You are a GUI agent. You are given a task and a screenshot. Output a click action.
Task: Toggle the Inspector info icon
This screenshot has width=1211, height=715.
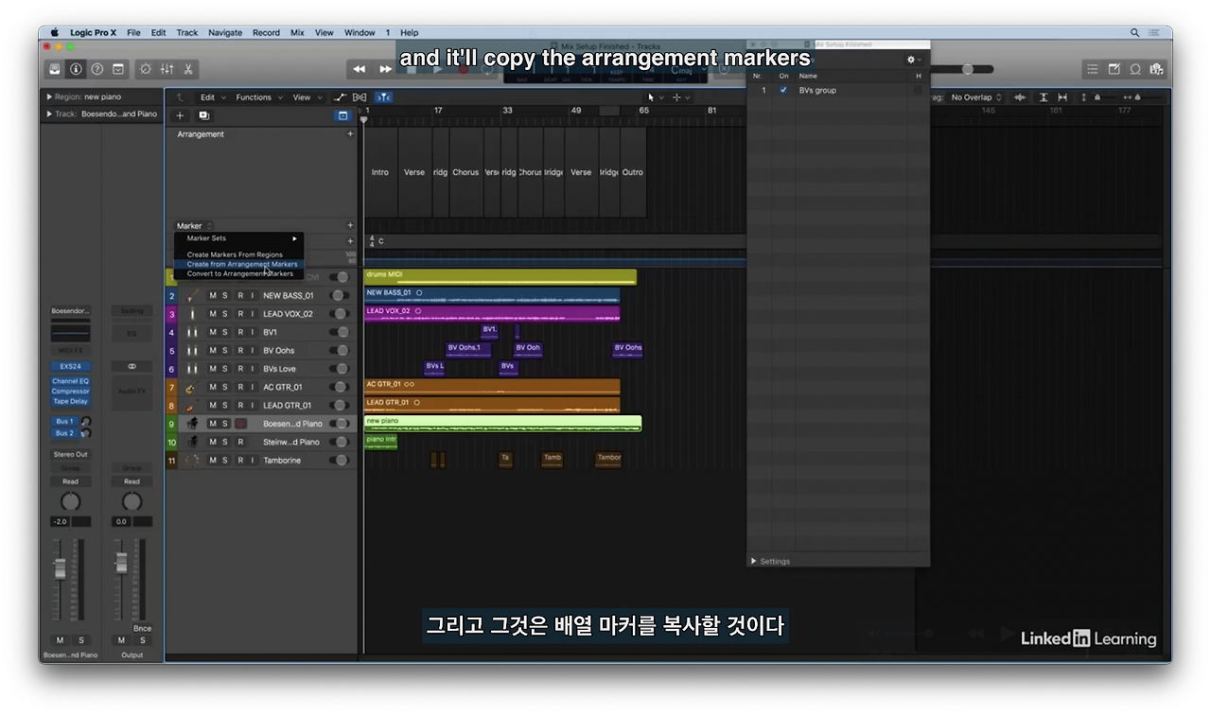coord(76,69)
